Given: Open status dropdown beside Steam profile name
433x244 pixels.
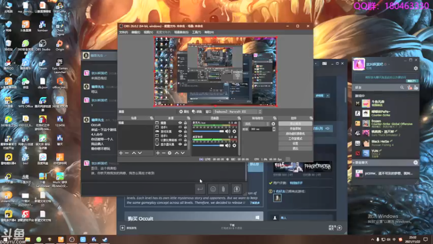Looking at the screenshot, I should click(389, 65).
